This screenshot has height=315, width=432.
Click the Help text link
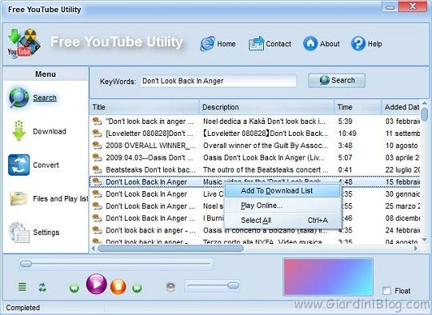[374, 44]
